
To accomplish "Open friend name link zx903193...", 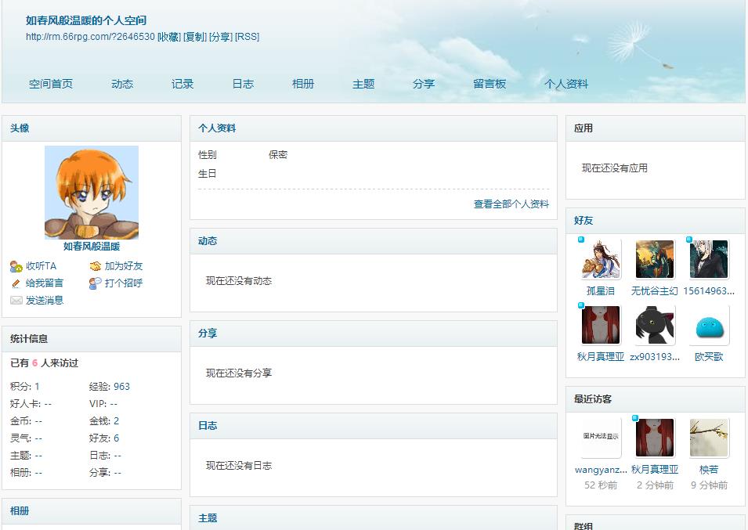I will tap(655, 356).
